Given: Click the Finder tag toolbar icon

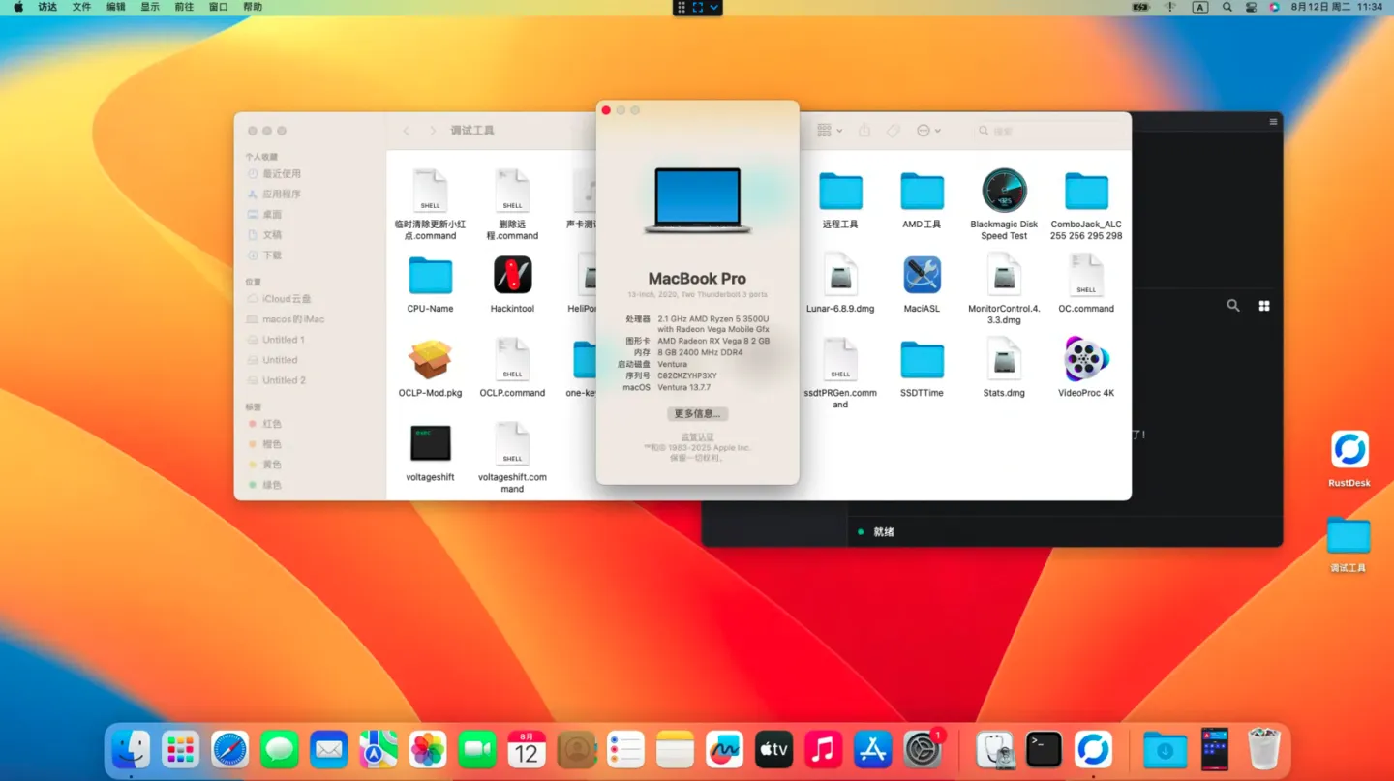Looking at the screenshot, I should (894, 131).
